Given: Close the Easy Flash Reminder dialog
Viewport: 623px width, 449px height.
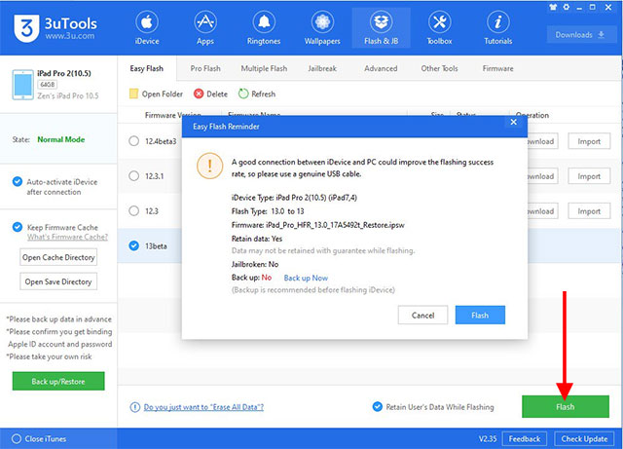Looking at the screenshot, I should click(513, 125).
